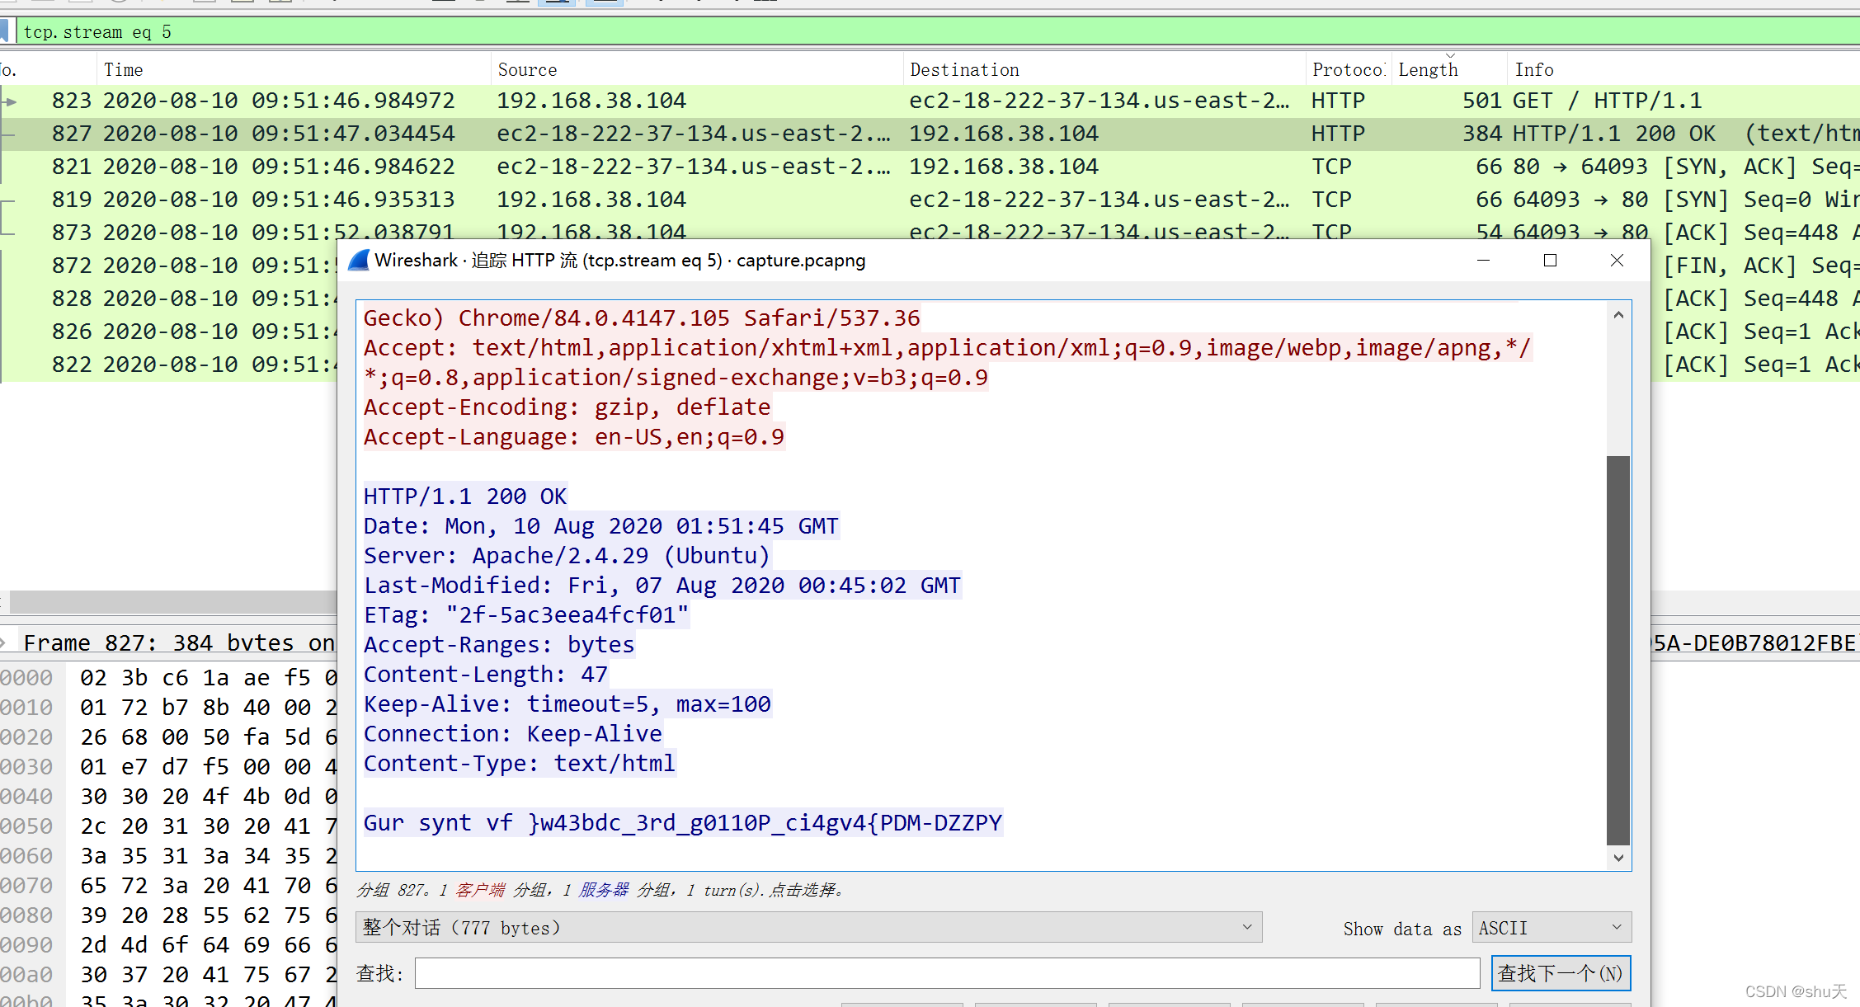Click the packet list horizontal scrollbar
Screen dimensions: 1860x1007
173,601
